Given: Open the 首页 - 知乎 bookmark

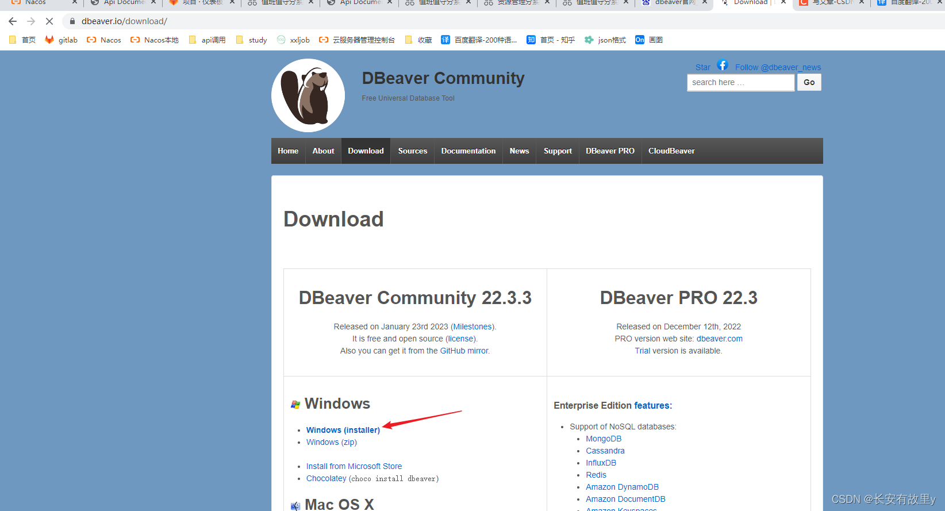Looking at the screenshot, I should [551, 40].
